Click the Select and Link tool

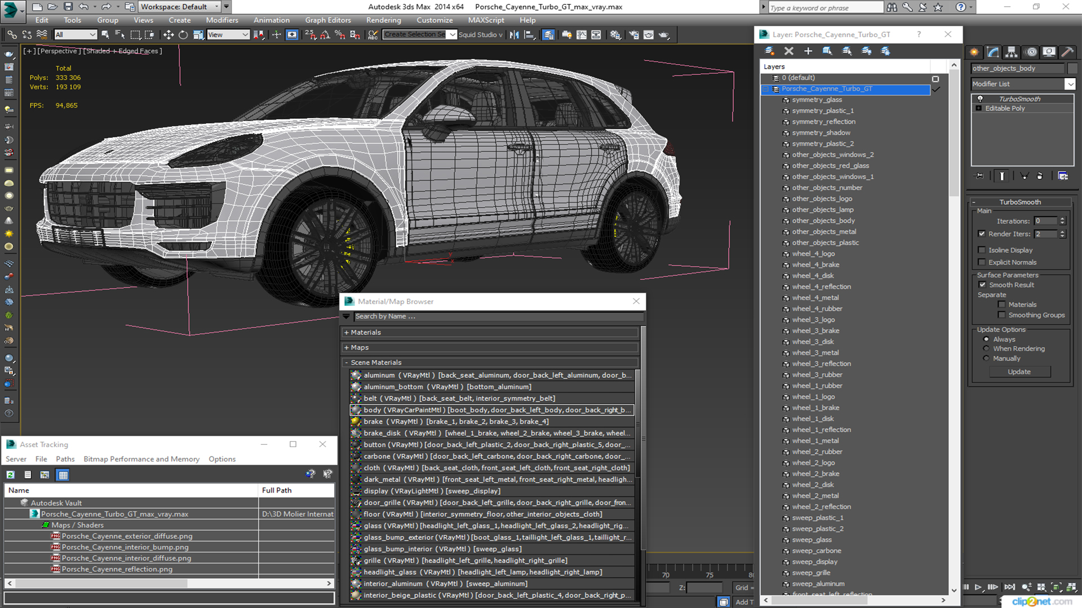point(12,35)
